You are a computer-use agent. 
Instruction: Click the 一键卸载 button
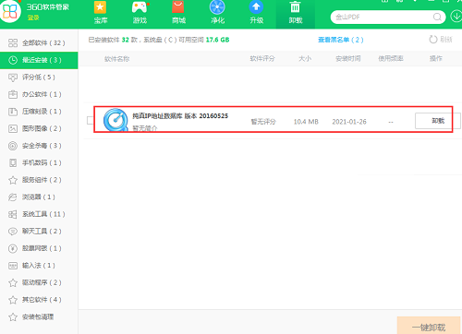pos(429,326)
